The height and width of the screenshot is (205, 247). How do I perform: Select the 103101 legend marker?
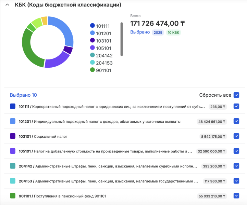point(92,41)
